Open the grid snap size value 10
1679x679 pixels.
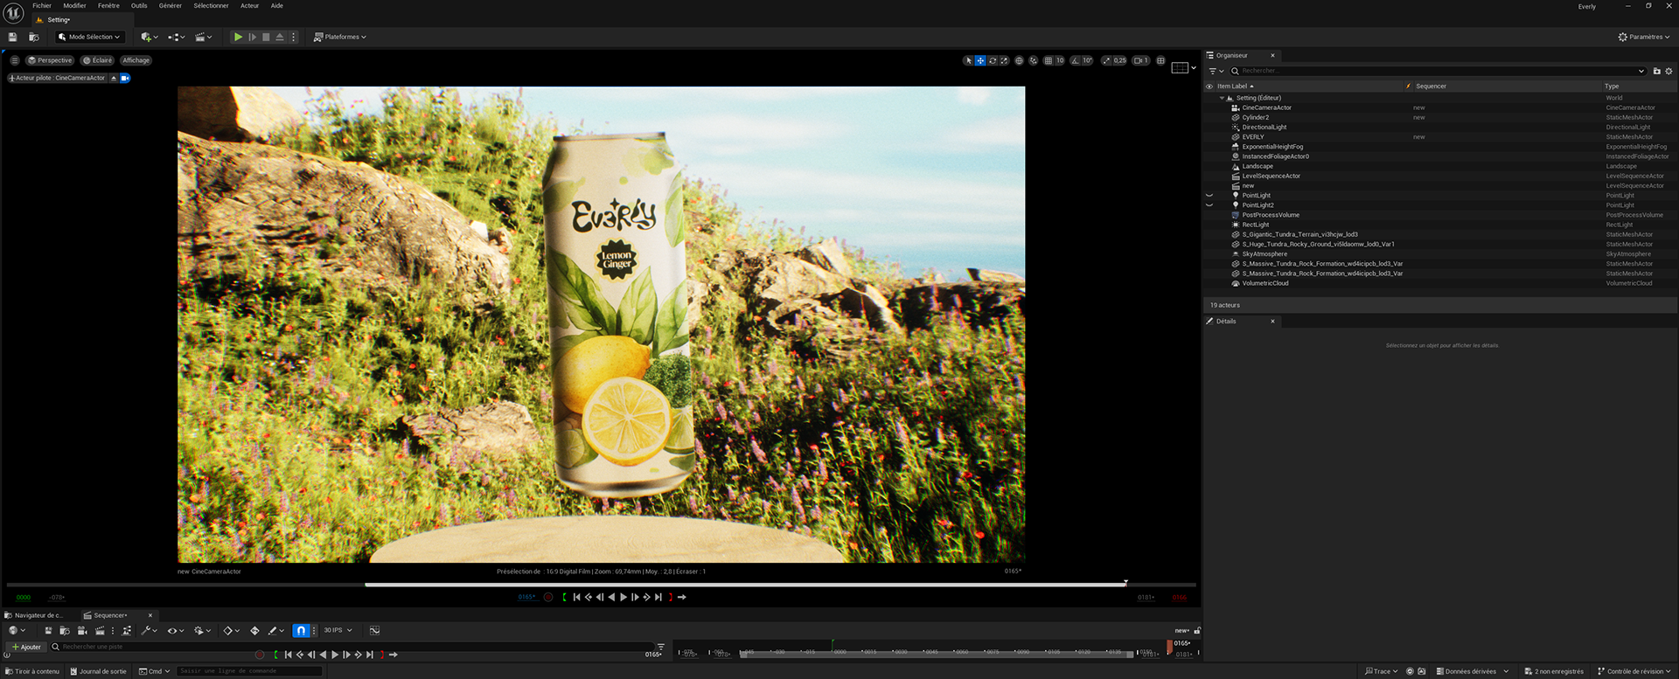coord(1060,60)
